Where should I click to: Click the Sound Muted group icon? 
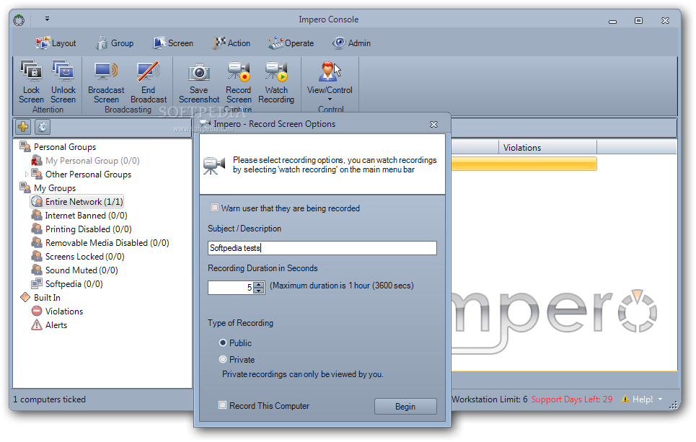pos(37,270)
